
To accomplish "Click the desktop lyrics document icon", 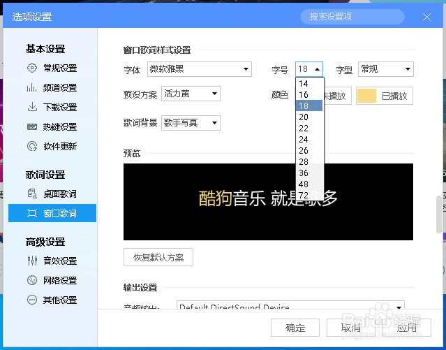I will click(x=32, y=194).
